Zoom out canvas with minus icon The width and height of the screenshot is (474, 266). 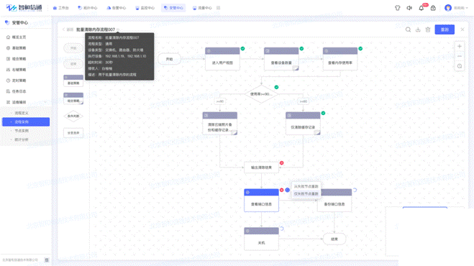460,56
